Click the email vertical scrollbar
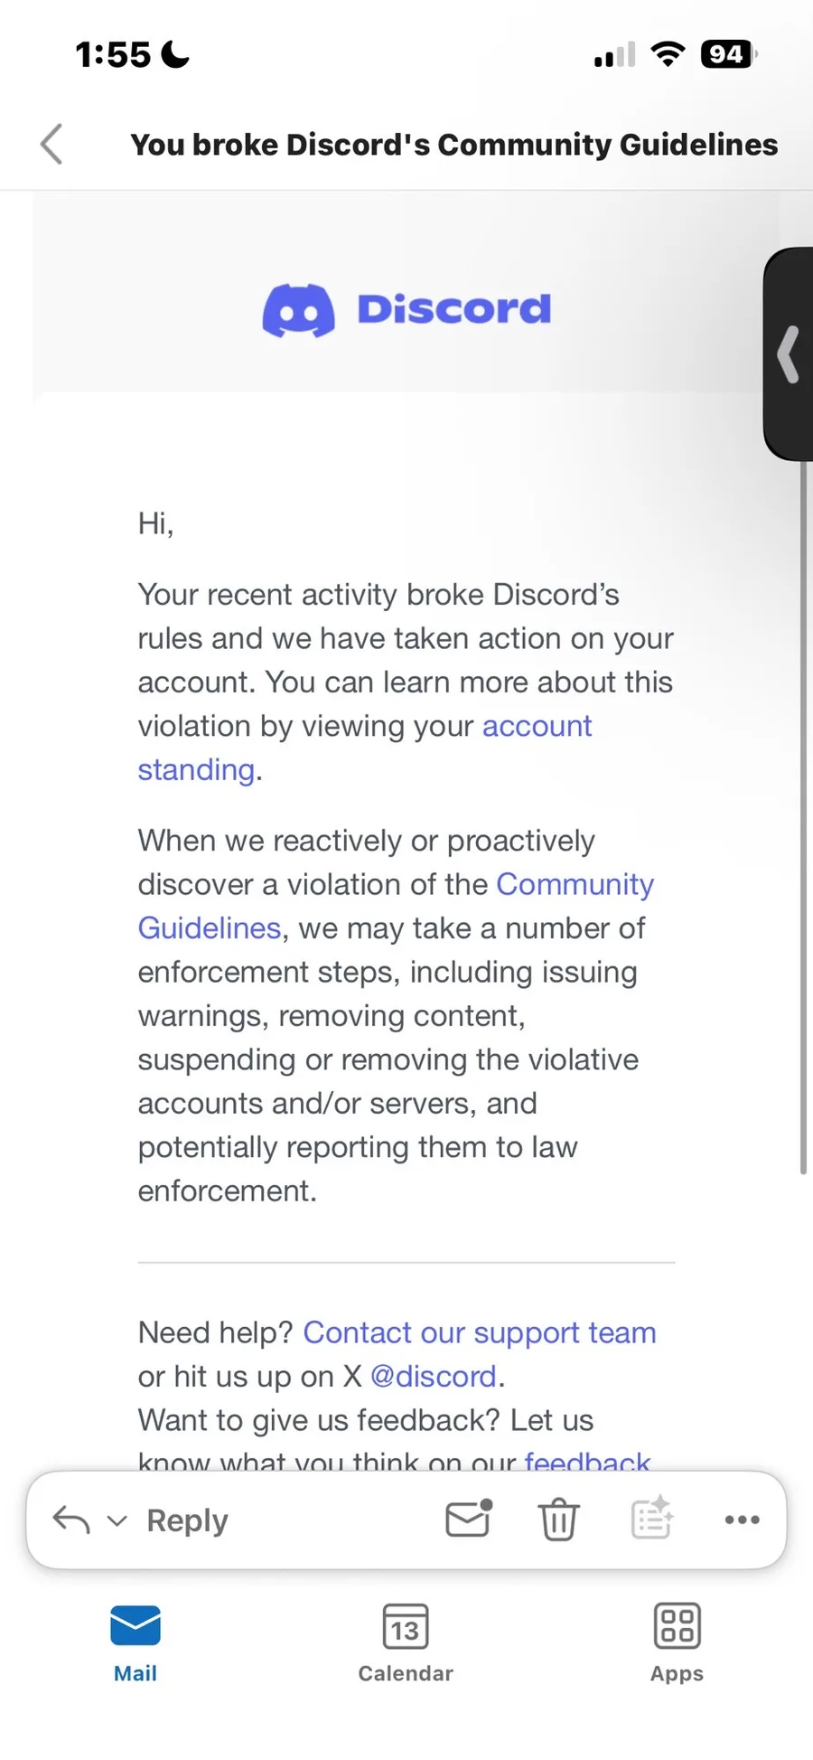 (x=802, y=814)
